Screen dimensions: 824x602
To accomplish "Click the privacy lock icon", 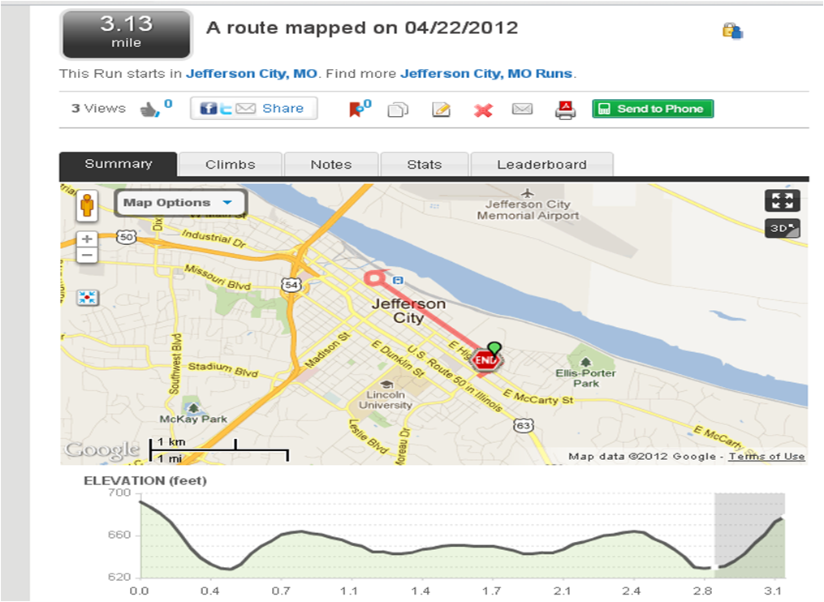I will pyautogui.click(x=732, y=31).
